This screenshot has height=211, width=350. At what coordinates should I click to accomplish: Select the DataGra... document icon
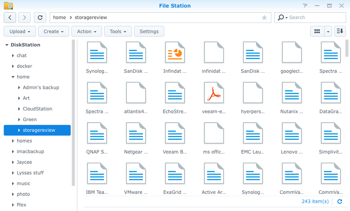331,93
